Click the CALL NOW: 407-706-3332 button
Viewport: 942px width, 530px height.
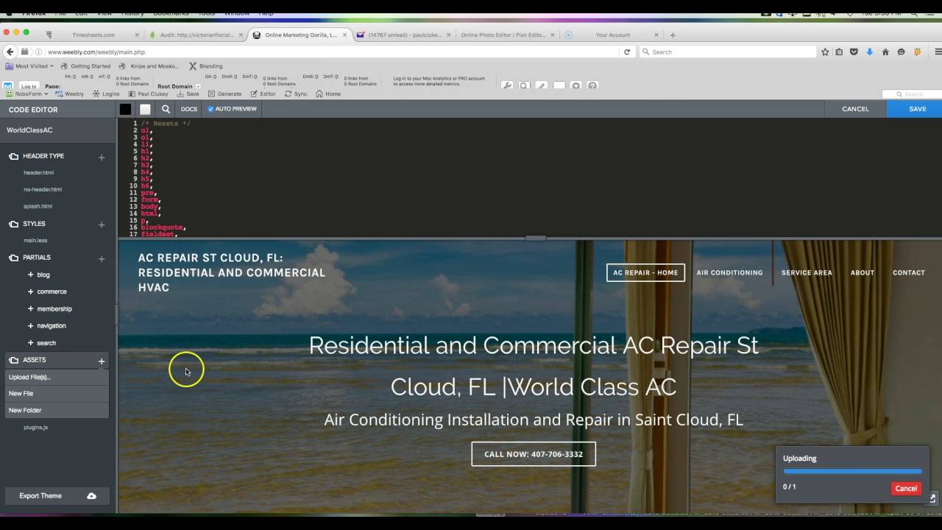pos(534,454)
